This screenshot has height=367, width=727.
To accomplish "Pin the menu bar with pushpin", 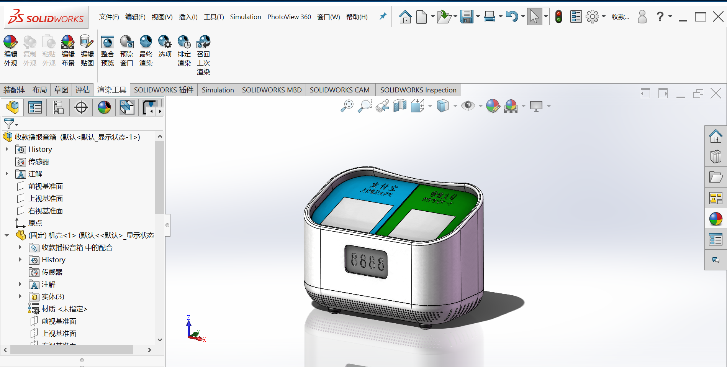I will click(383, 16).
